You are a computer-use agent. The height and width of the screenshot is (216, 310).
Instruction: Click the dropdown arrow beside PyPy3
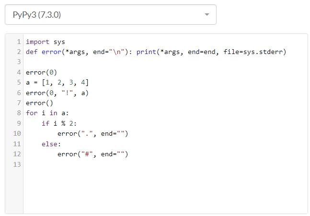point(207,15)
